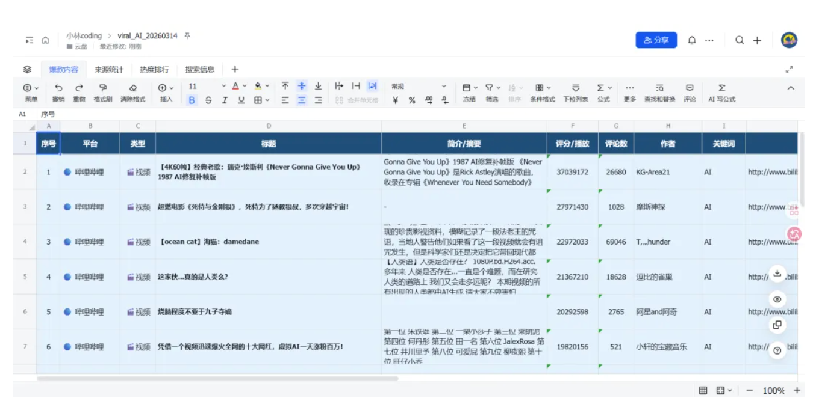Switch to the 热度排行 sheet tab
The image size is (813, 416).
(154, 70)
